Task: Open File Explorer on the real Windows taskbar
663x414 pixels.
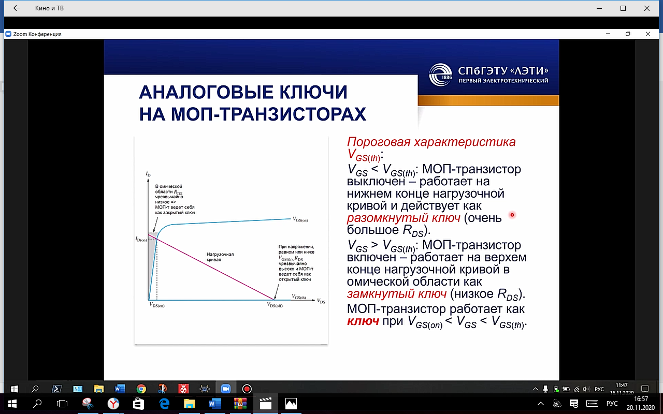Action: 189,403
